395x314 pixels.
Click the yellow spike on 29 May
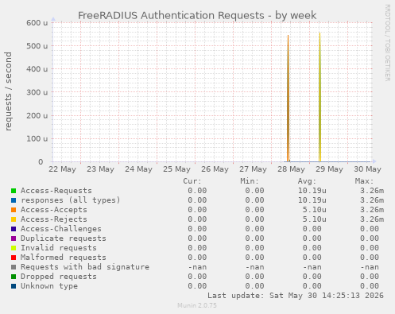pos(320,97)
